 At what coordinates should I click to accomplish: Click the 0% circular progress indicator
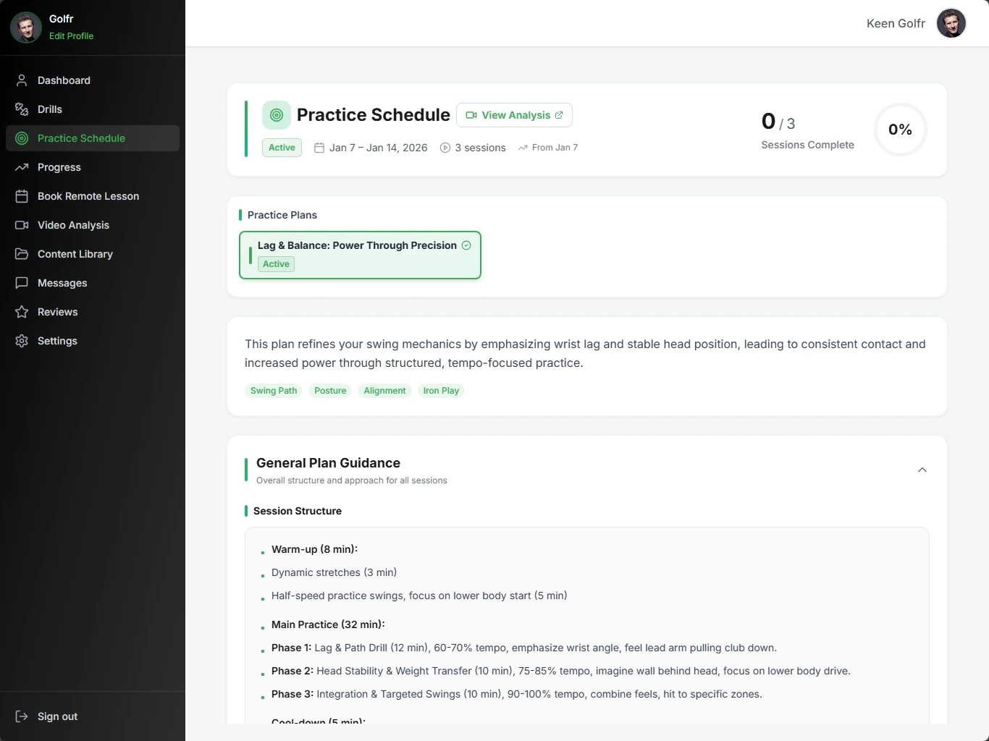(x=900, y=130)
